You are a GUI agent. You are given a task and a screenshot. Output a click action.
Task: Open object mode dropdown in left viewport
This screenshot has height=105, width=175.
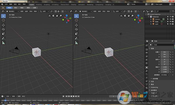(x=13, y=11)
